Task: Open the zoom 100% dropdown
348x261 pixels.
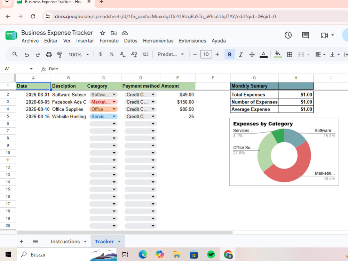Action: [79, 54]
